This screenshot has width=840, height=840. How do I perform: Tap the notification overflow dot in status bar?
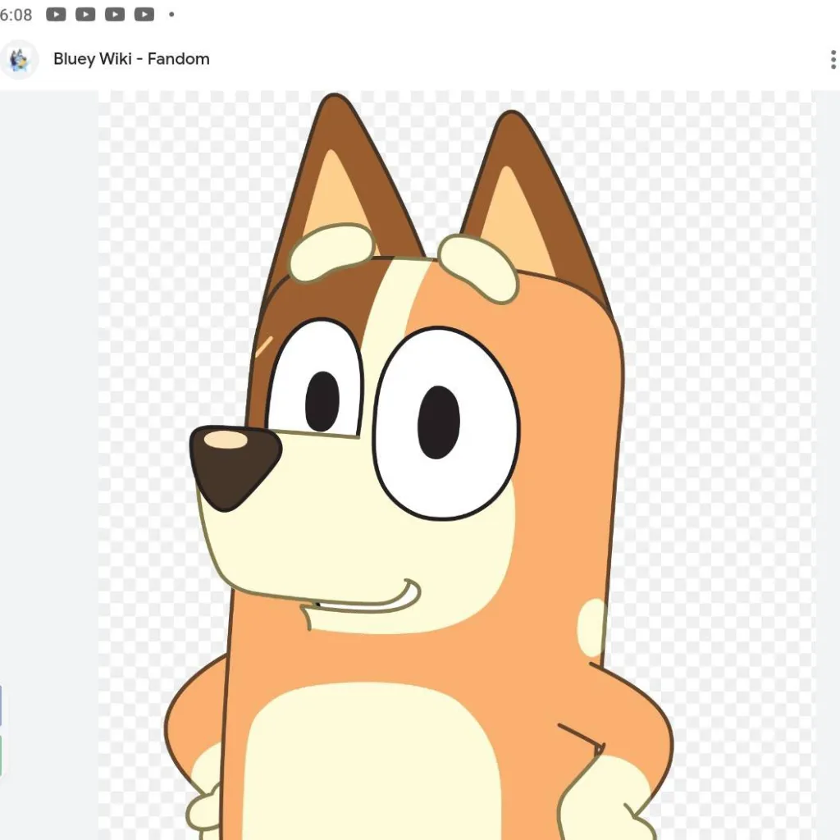tap(171, 15)
